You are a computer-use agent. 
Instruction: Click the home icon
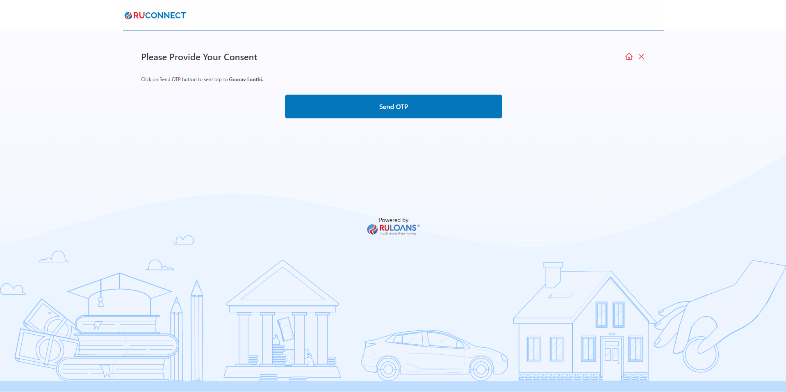[629, 57]
